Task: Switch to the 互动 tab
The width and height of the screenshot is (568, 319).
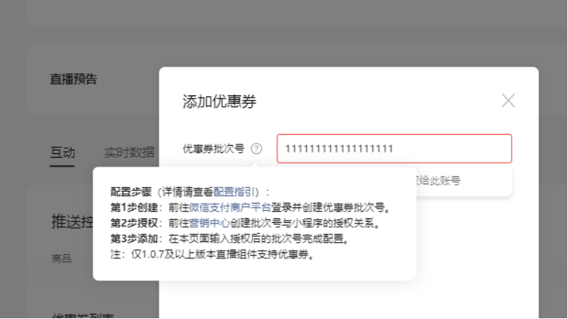Action: pos(62,152)
